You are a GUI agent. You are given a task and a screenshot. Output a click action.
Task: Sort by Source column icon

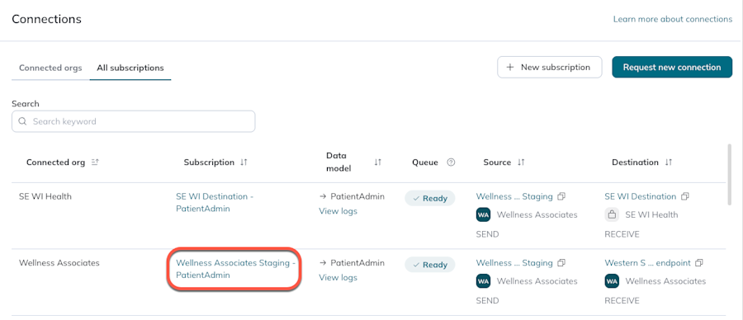pyautogui.click(x=521, y=162)
